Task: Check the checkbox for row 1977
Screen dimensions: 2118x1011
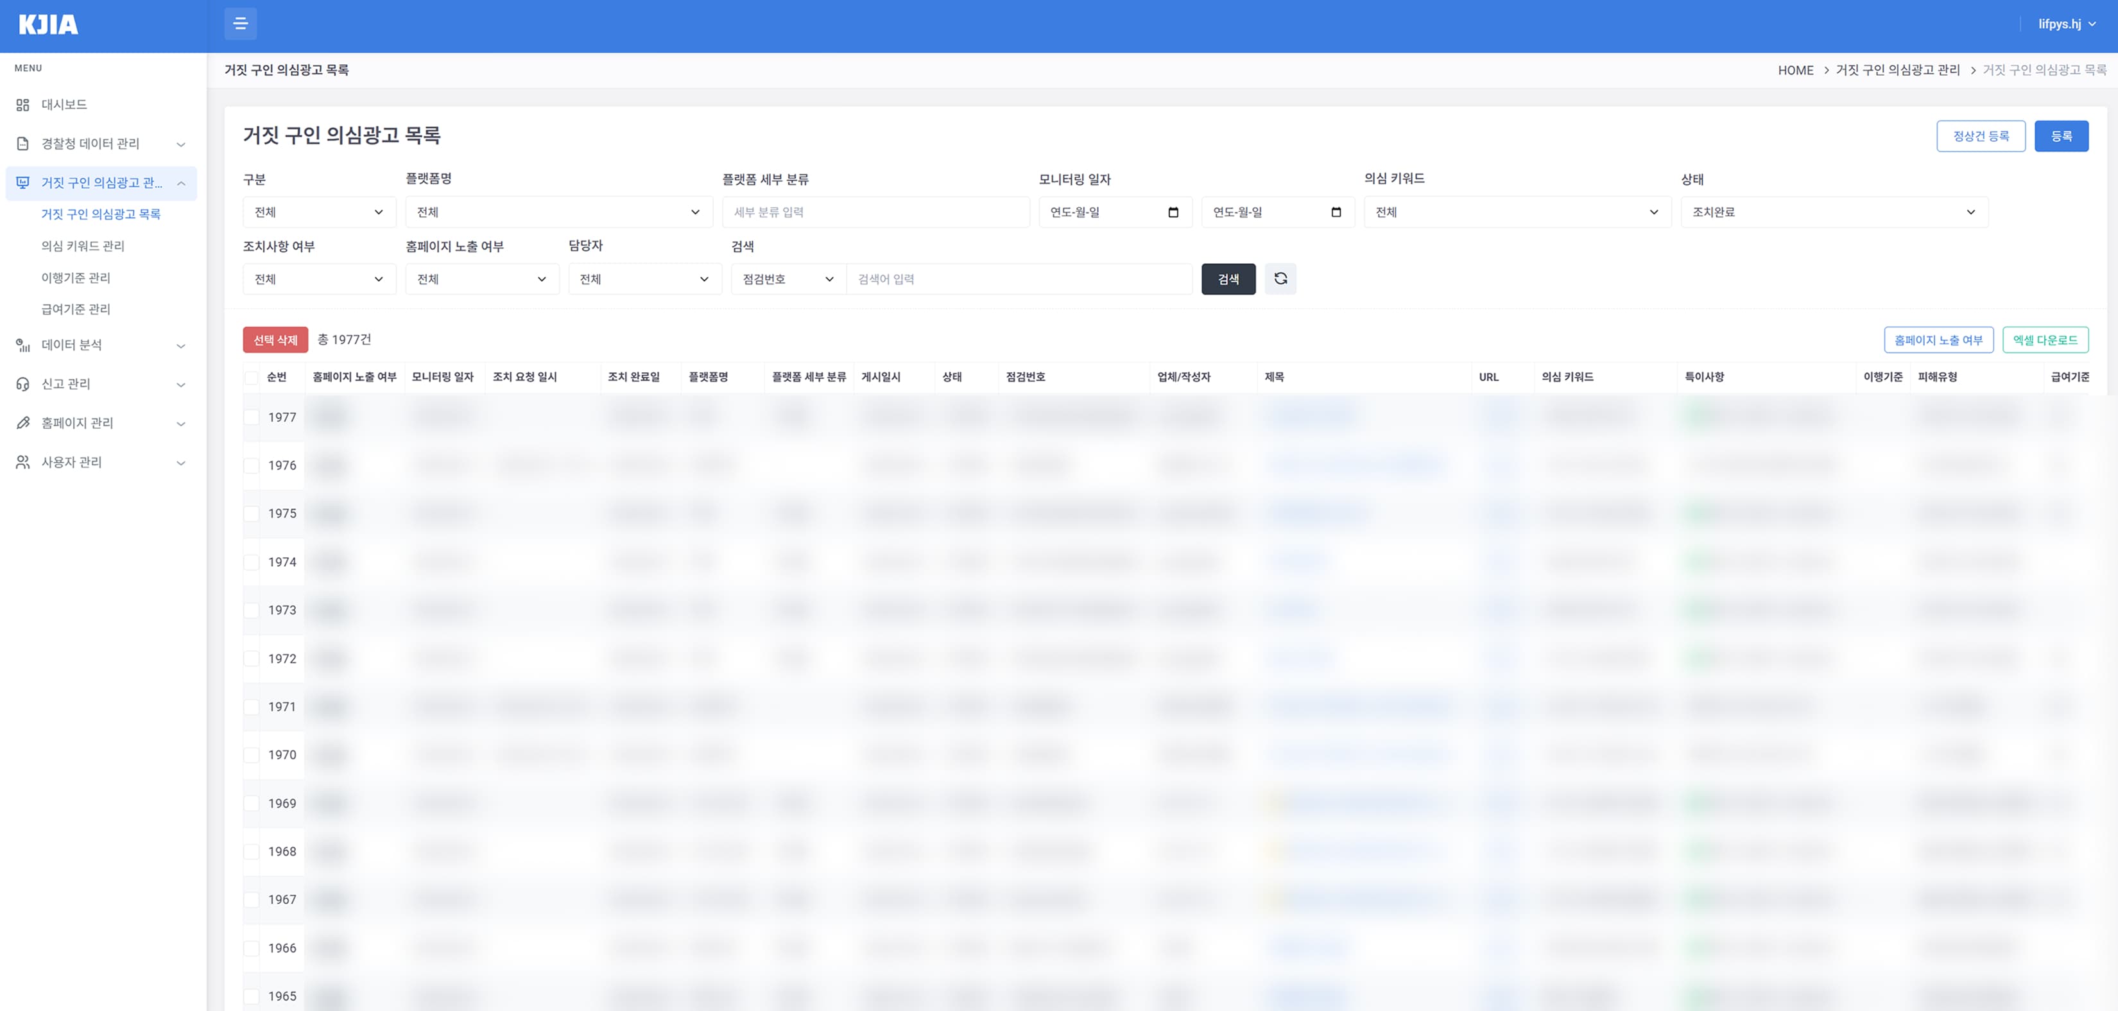Action: [252, 417]
